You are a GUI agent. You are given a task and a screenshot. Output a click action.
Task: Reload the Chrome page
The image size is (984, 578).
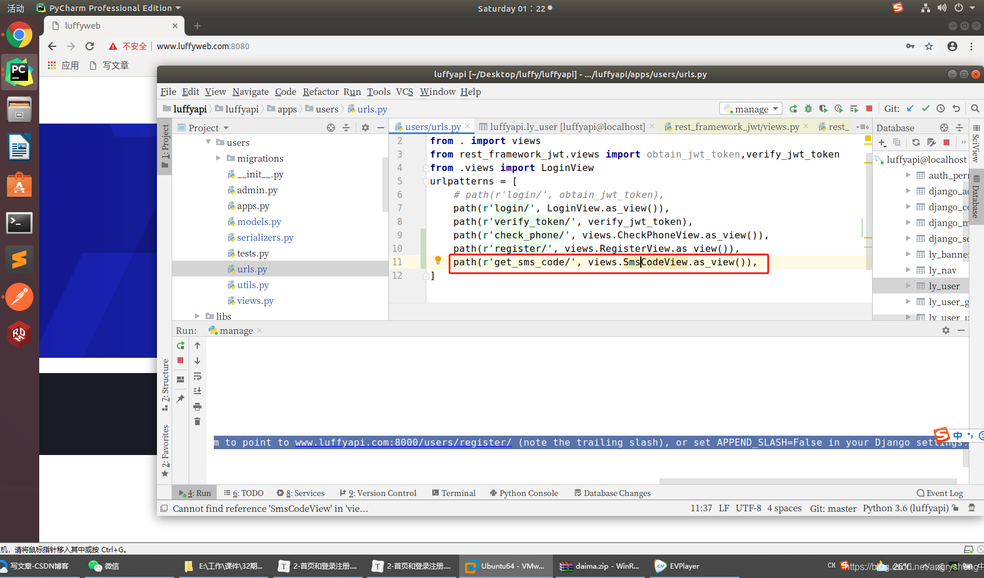(90, 46)
